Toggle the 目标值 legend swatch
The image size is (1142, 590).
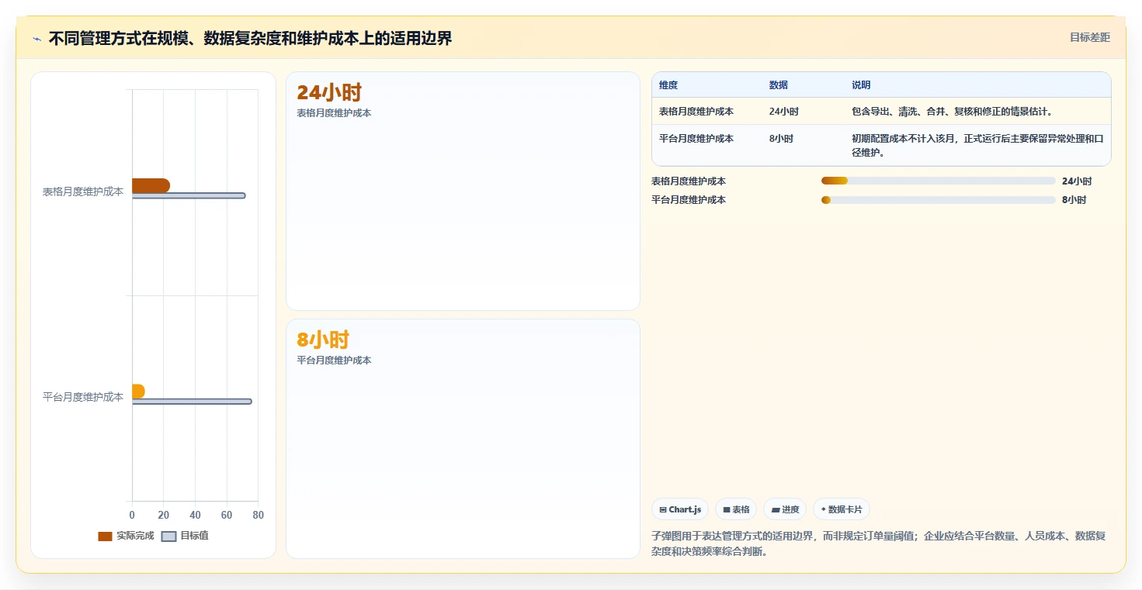click(x=168, y=537)
